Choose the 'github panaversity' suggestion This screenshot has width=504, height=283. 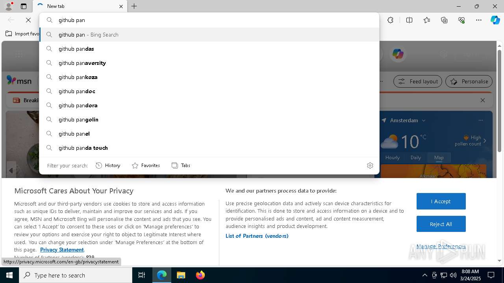click(209, 63)
